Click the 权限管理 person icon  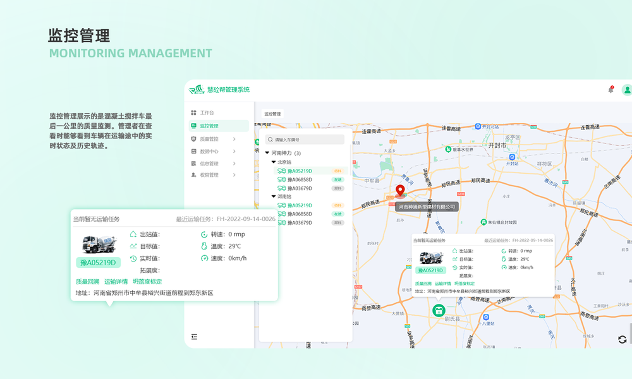pyautogui.click(x=193, y=175)
